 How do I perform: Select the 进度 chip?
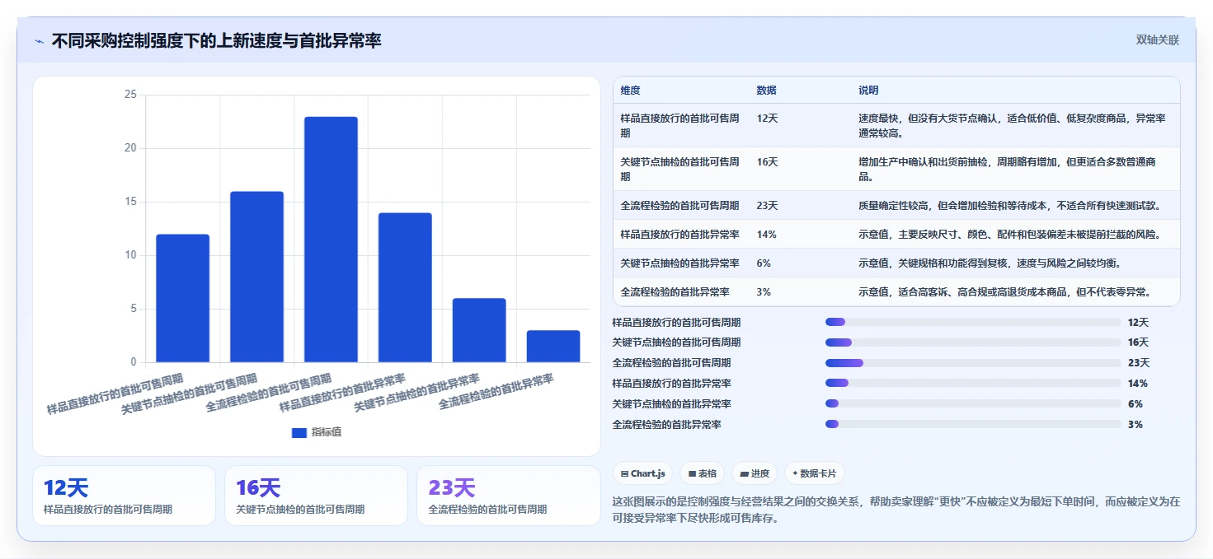click(755, 473)
